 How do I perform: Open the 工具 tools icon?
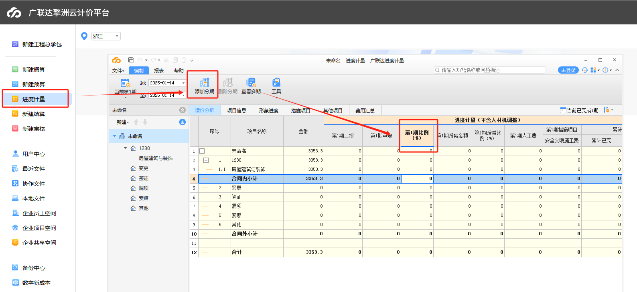pos(276,83)
